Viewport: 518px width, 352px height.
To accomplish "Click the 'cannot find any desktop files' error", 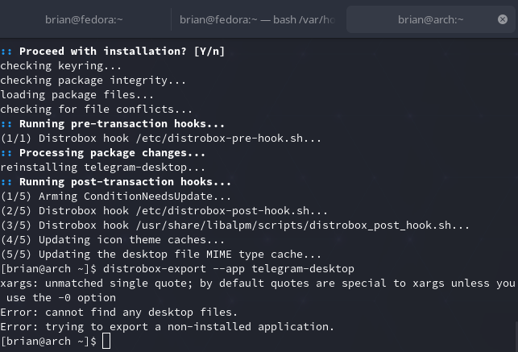I will coord(144,313).
